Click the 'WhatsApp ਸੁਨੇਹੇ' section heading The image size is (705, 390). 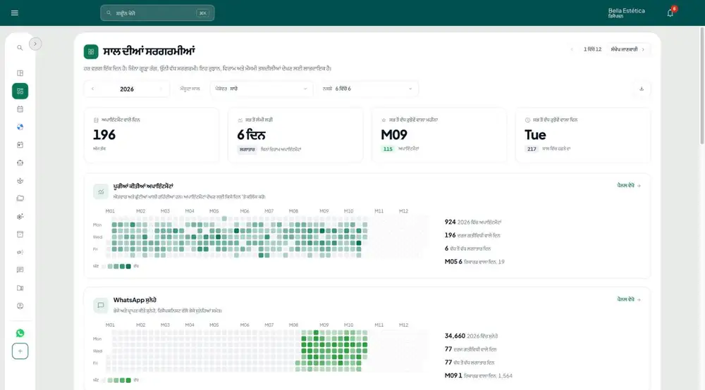tap(135, 300)
